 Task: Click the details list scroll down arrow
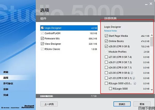[152, 90]
